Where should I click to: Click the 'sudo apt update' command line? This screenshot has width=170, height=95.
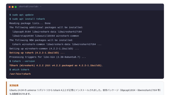[22, 15]
